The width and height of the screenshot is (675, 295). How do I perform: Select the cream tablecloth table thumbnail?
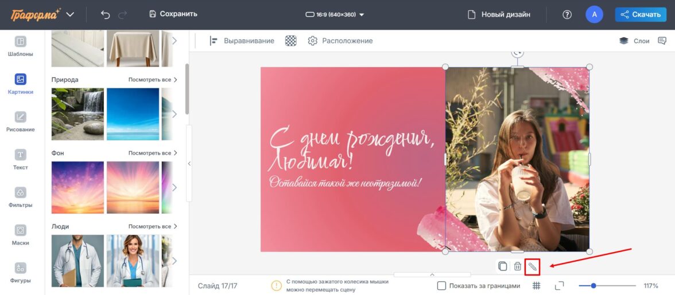pos(133,48)
